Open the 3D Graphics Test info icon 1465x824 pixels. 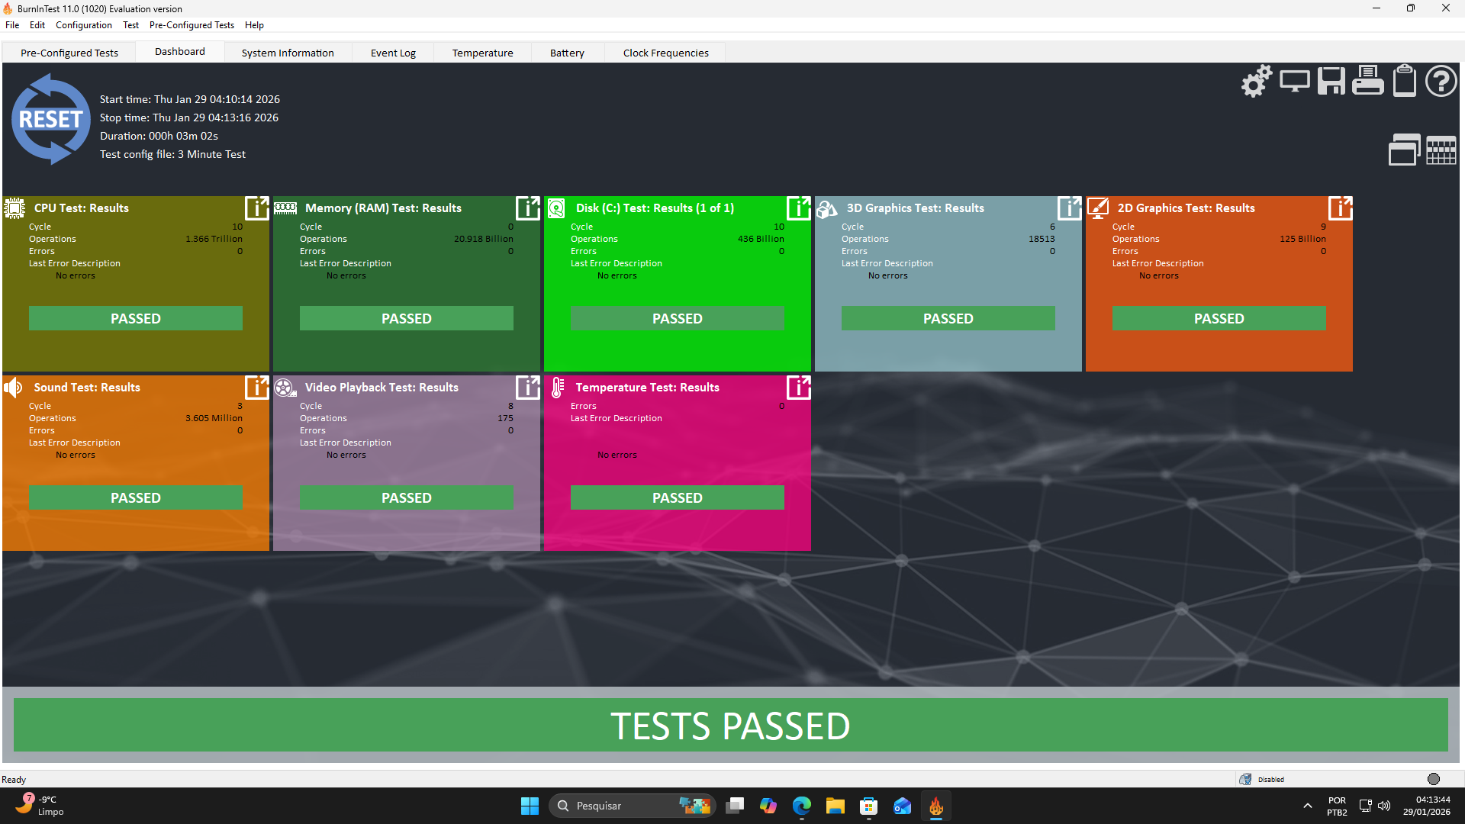(x=1069, y=208)
